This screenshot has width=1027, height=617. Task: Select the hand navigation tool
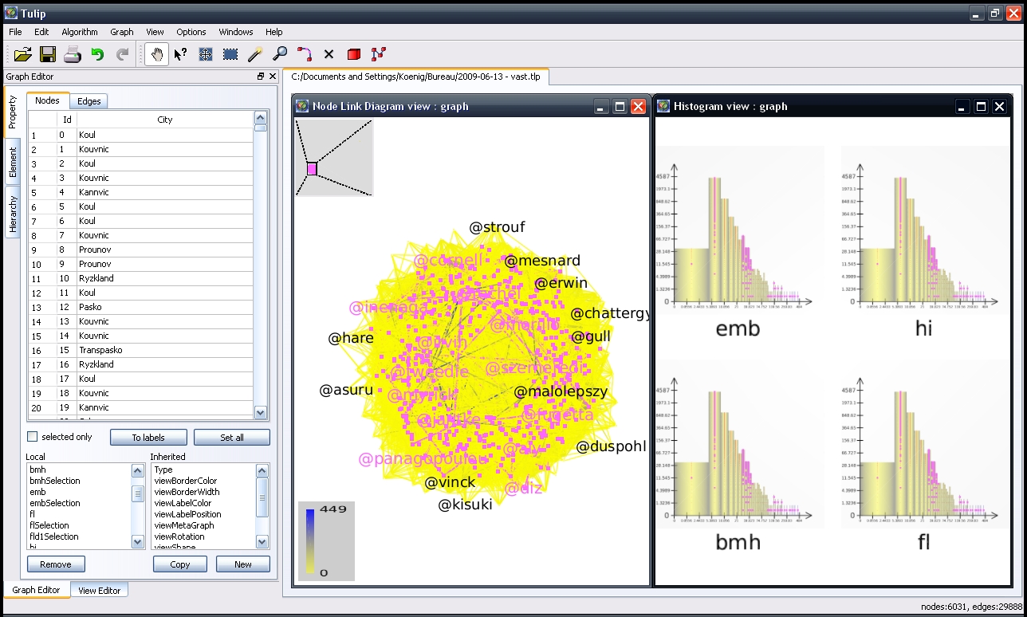click(157, 54)
